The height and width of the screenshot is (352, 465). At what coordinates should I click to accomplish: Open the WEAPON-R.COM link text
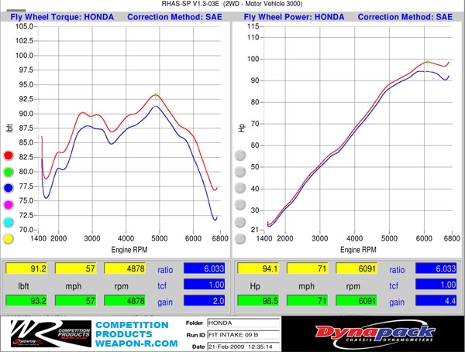(136, 343)
